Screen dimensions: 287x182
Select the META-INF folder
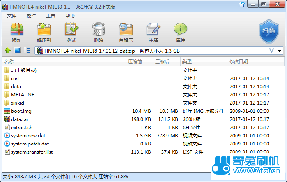19,95
